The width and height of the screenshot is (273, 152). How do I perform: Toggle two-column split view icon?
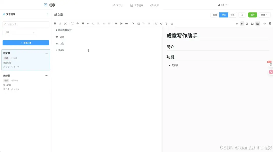pyautogui.click(x=257, y=24)
